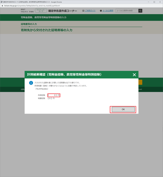Open the ご利用ガイド link

point(90,11)
